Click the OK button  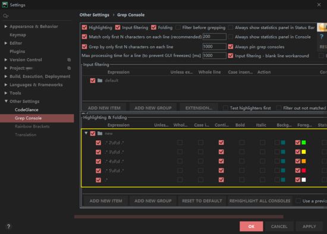(251, 226)
